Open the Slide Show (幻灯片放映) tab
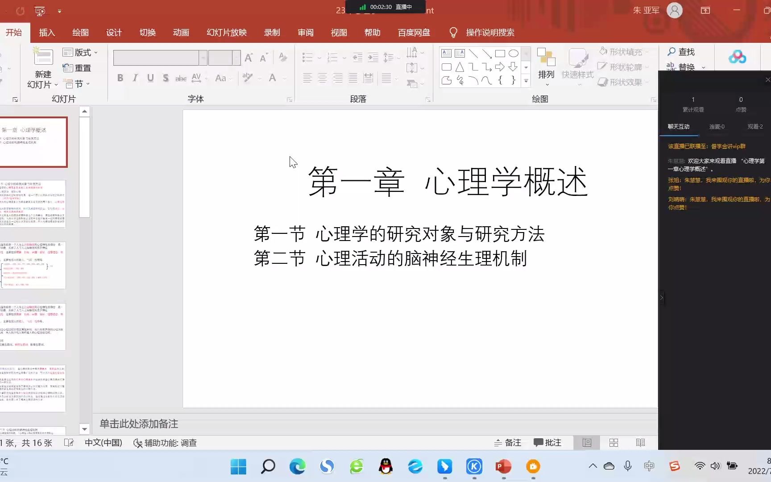 coord(227,33)
